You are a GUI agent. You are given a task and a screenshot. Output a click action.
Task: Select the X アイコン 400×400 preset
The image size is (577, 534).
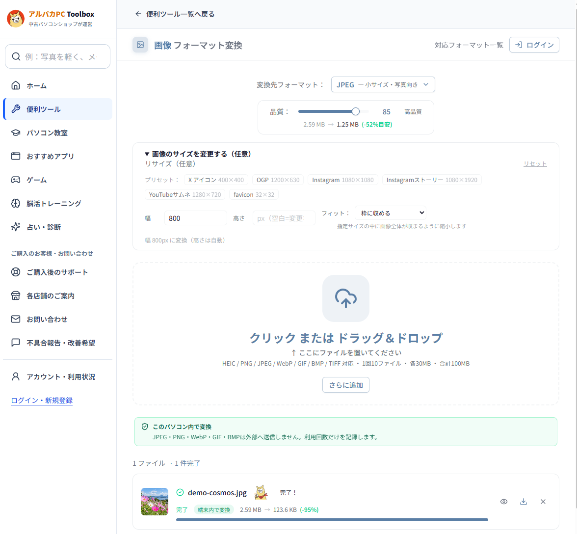[x=216, y=180]
